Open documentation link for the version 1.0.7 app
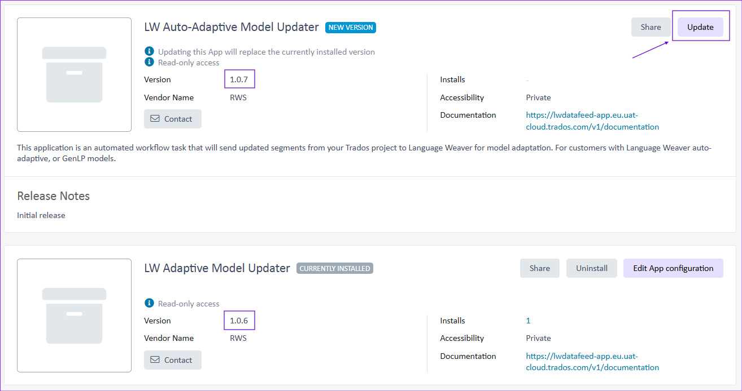Viewport: 742px width, 391px height. click(x=592, y=121)
